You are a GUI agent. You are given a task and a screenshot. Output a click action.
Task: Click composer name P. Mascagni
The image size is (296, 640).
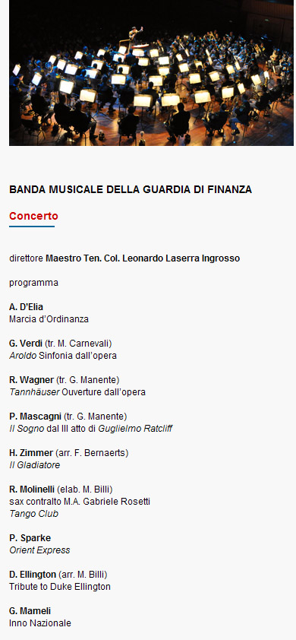click(x=35, y=417)
